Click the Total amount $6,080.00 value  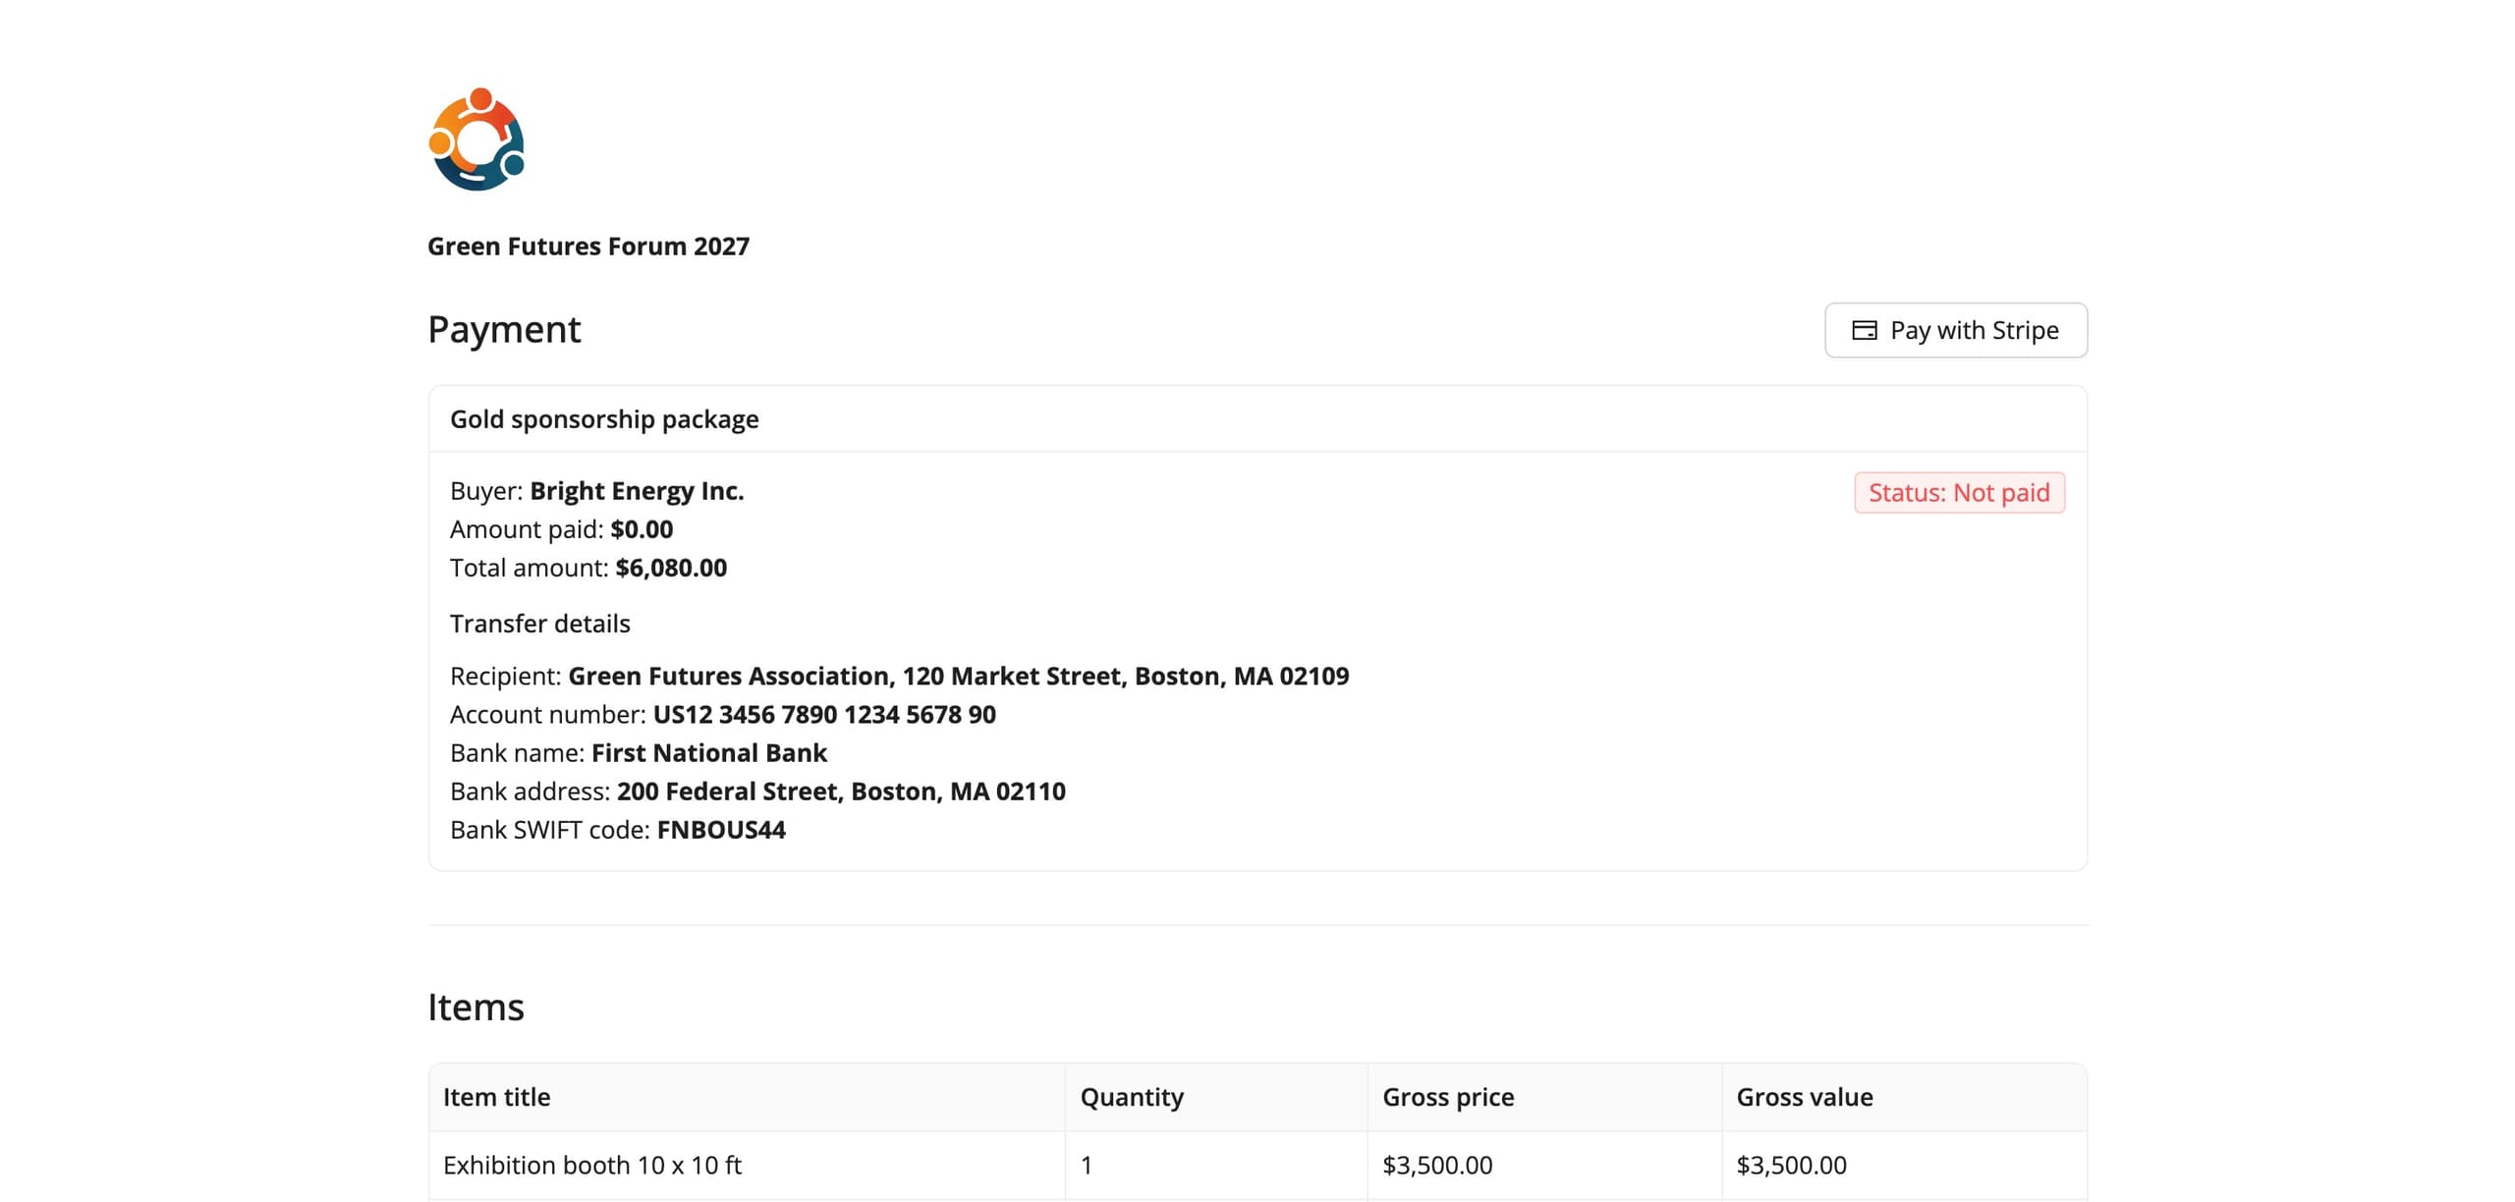click(x=671, y=568)
